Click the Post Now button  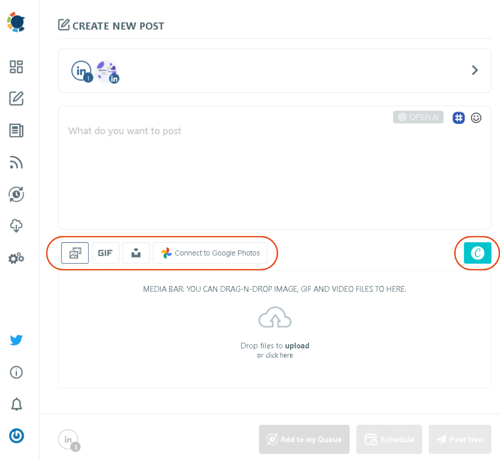pos(460,439)
